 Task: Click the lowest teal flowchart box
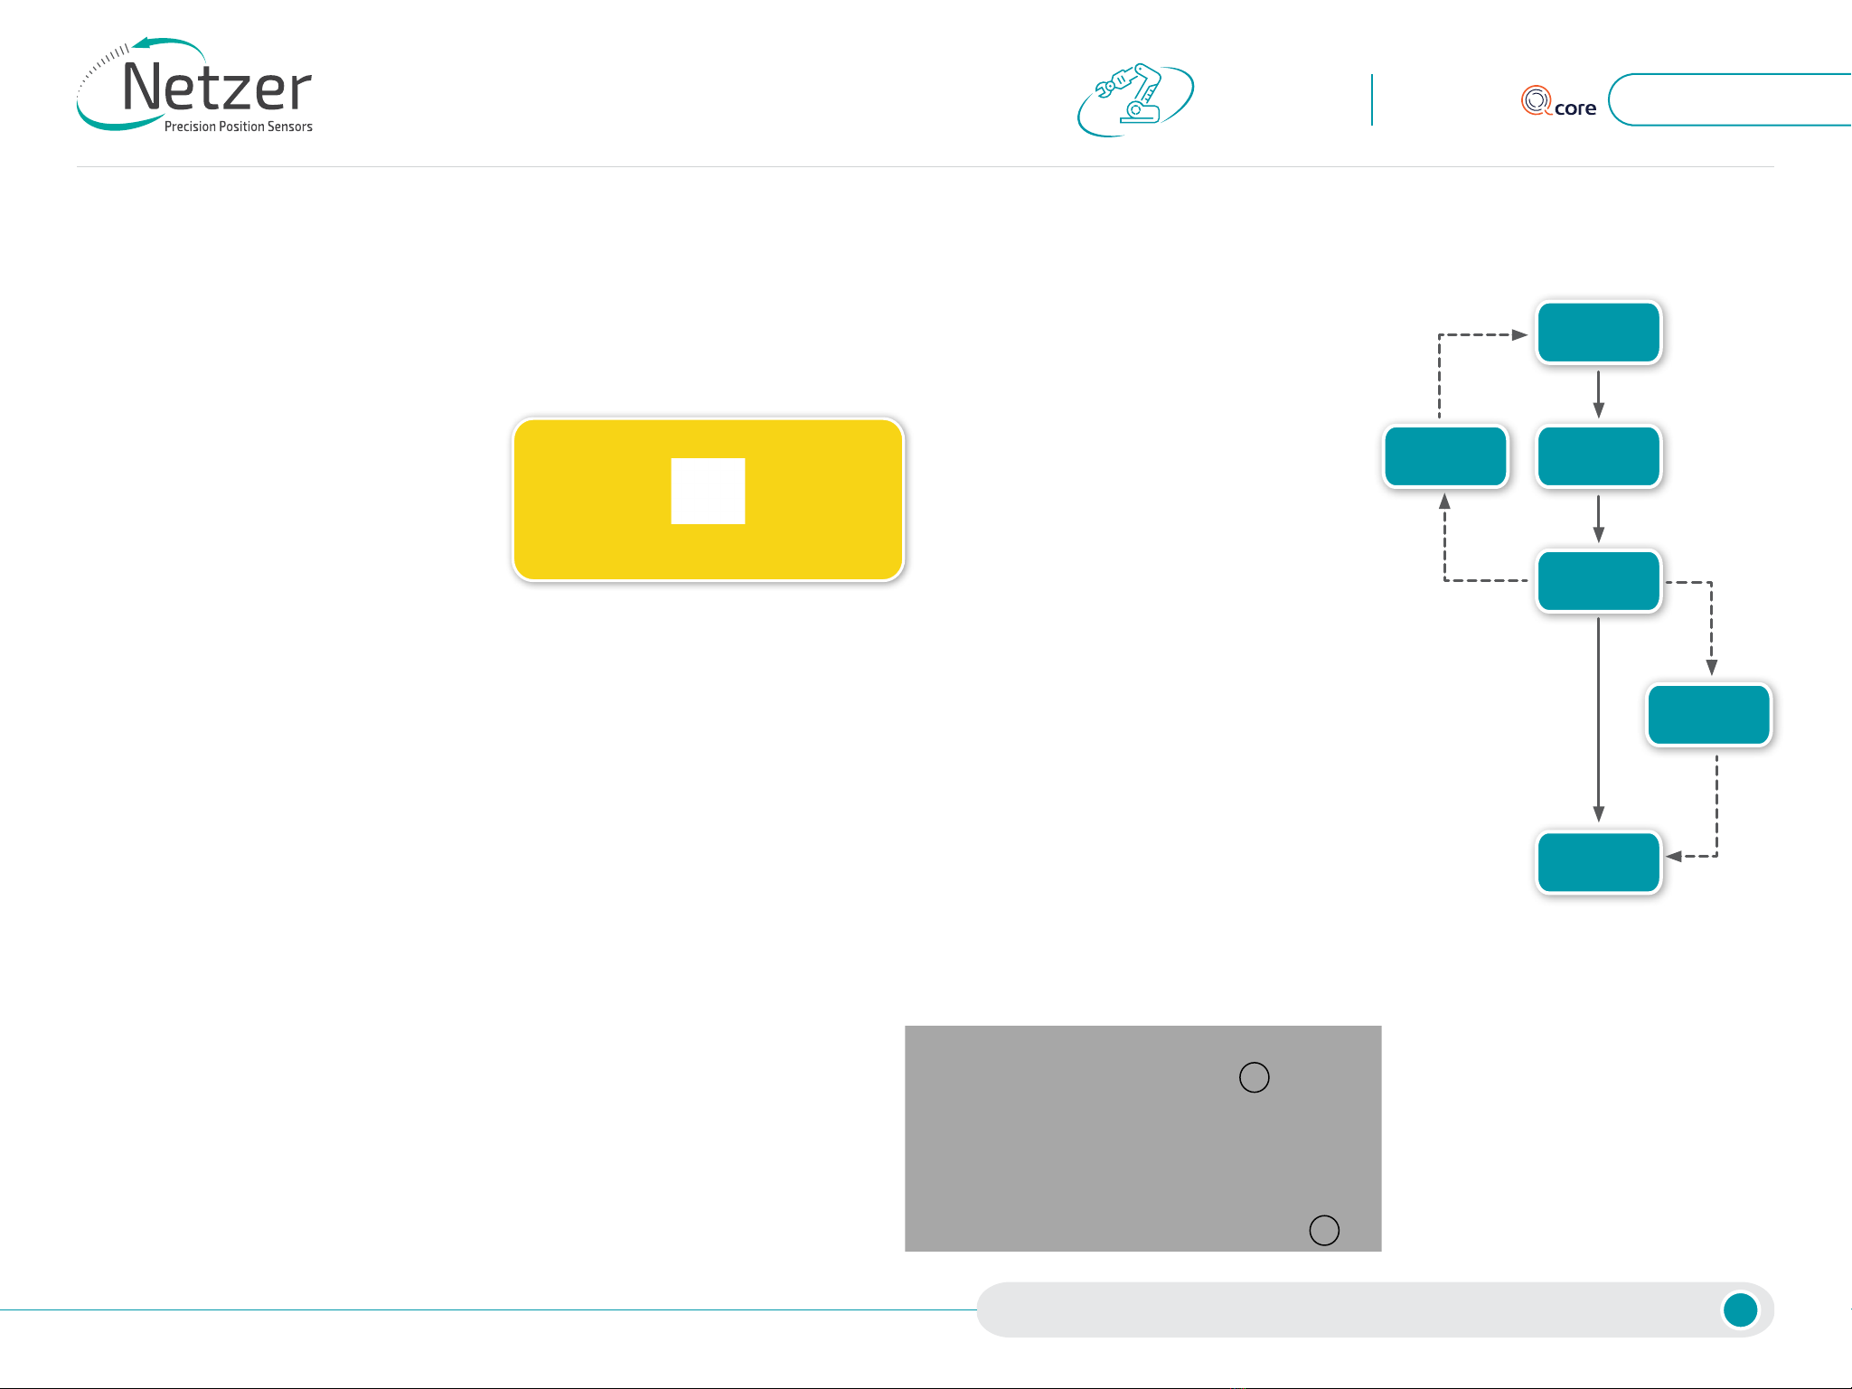(x=1599, y=862)
